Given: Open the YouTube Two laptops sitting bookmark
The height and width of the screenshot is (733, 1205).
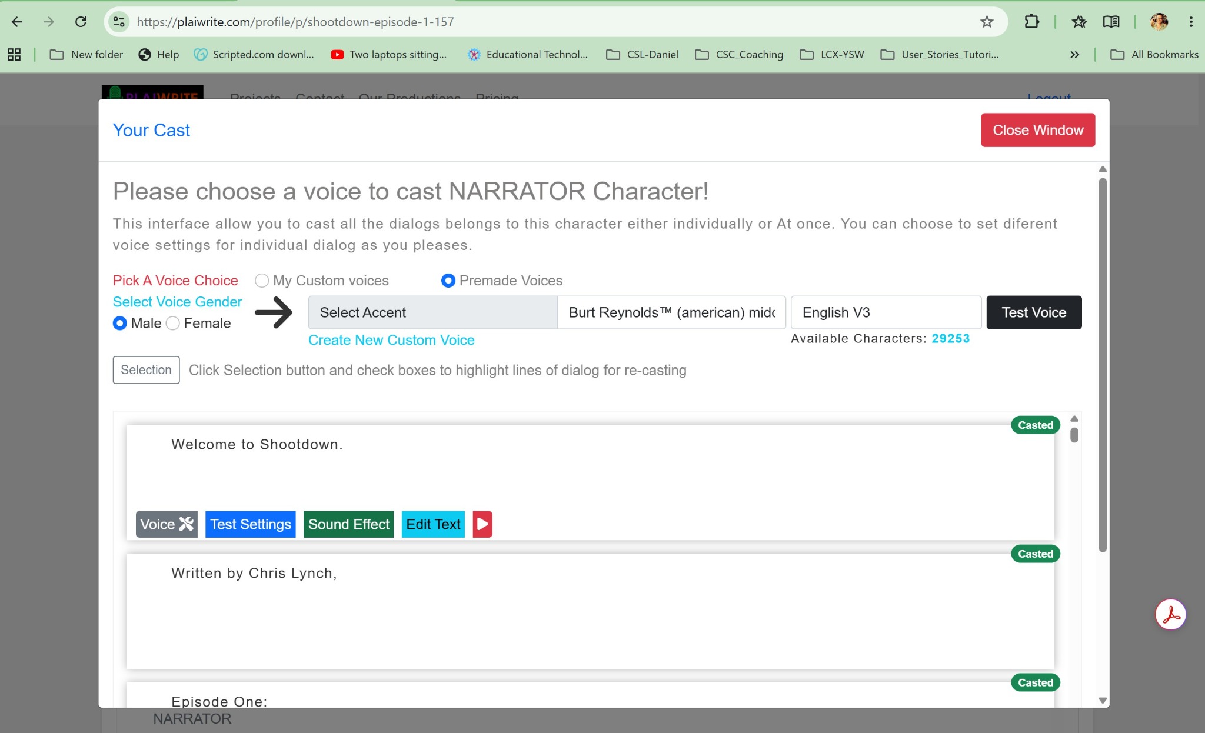Looking at the screenshot, I should (x=389, y=55).
